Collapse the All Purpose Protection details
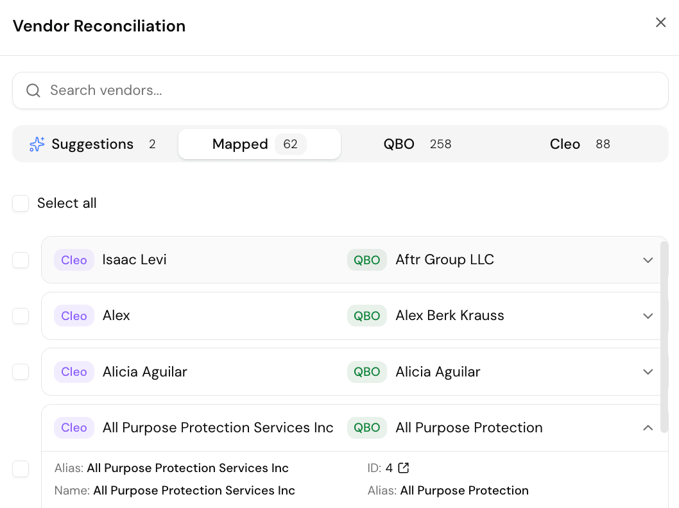The image size is (679, 508). [648, 427]
